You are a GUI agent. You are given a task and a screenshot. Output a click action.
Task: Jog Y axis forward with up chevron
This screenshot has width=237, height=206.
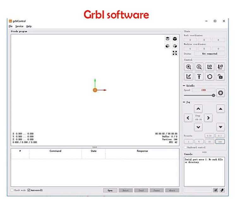click(198, 109)
